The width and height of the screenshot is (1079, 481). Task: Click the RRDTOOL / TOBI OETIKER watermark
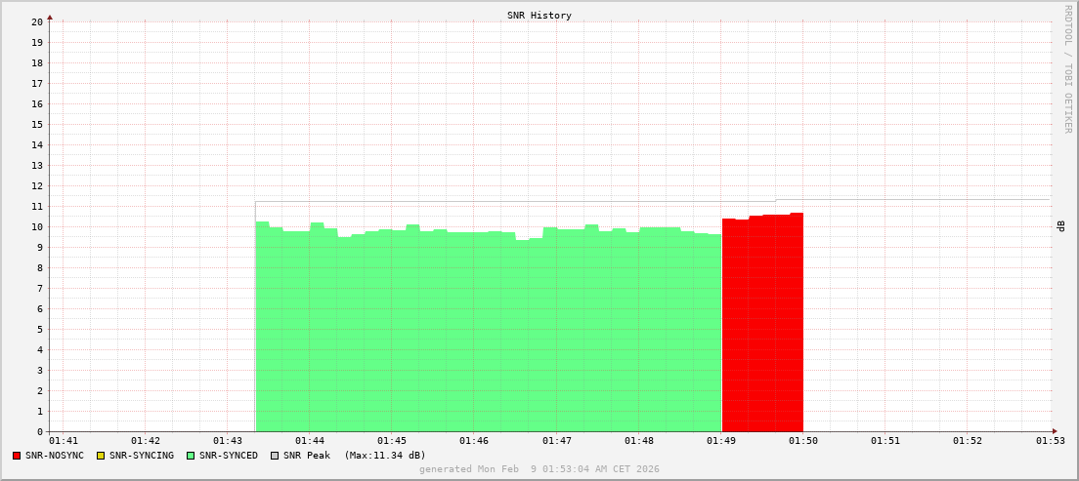coord(1067,68)
